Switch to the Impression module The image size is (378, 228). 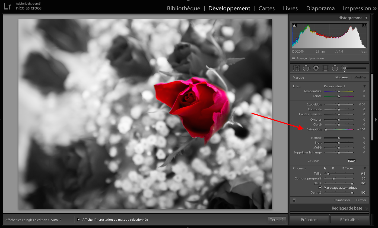[357, 8]
